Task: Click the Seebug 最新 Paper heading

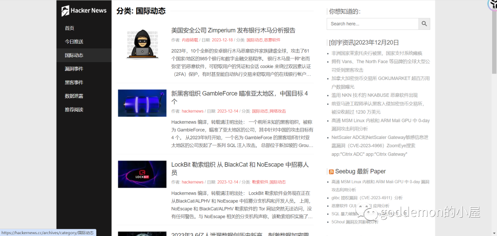Action: 360,172
